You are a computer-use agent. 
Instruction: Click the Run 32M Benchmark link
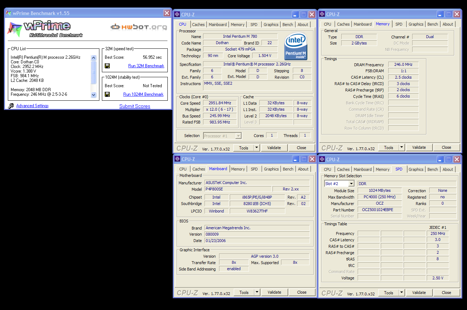[x=146, y=66]
